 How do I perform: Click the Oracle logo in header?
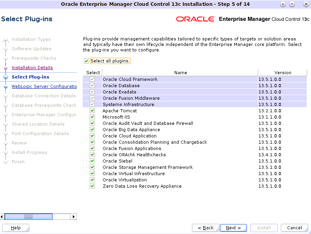(195, 19)
